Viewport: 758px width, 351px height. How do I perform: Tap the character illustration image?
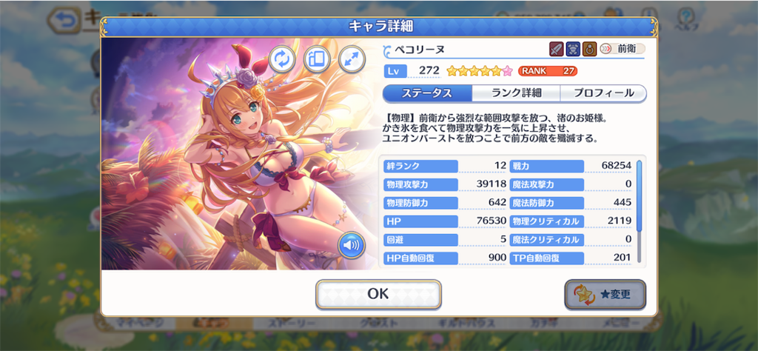pyautogui.click(x=241, y=154)
